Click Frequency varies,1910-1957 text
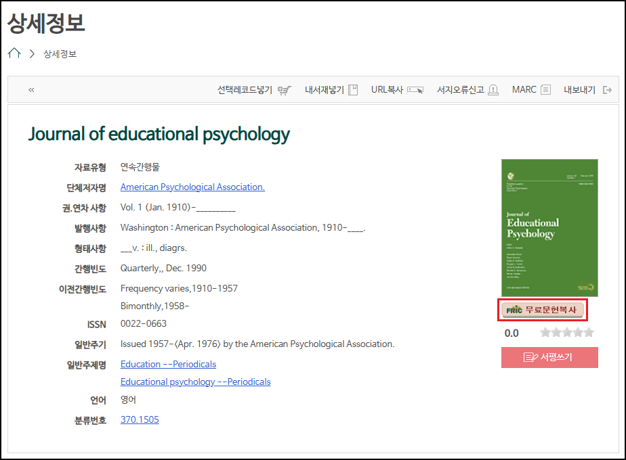626x460 pixels. tap(180, 288)
